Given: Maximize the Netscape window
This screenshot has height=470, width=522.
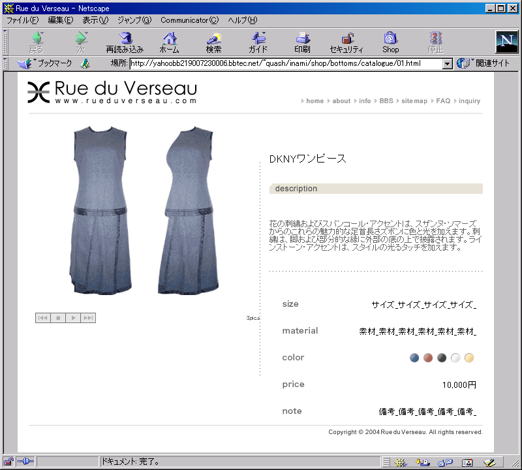Looking at the screenshot, I should [500, 8].
